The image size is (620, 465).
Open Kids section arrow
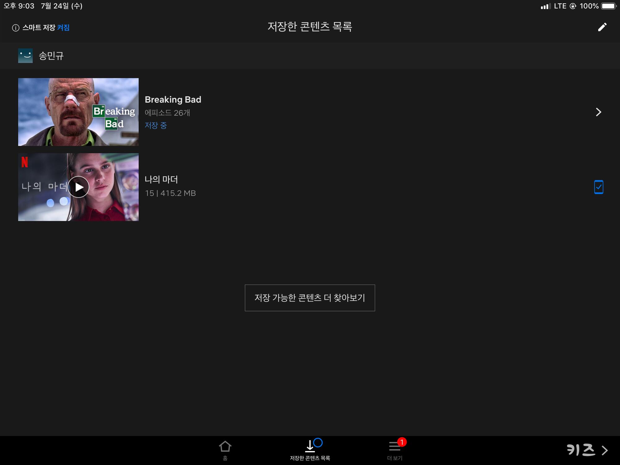pos(605,450)
